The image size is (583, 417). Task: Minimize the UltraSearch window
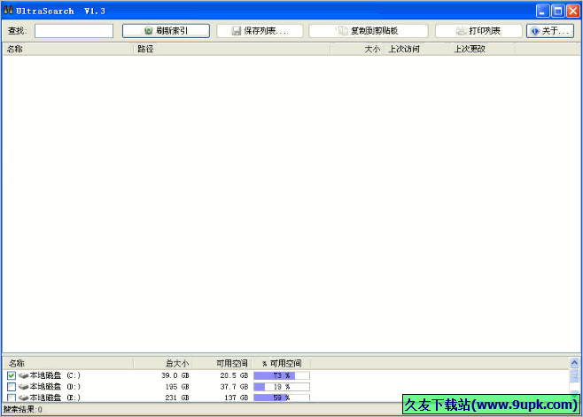pos(542,11)
